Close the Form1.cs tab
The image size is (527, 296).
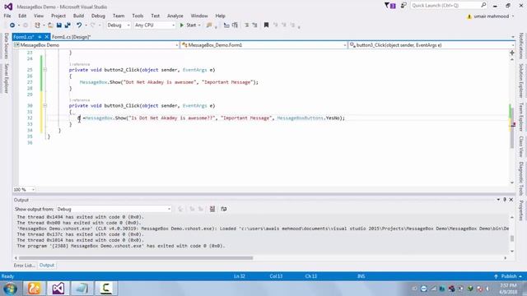[47, 37]
